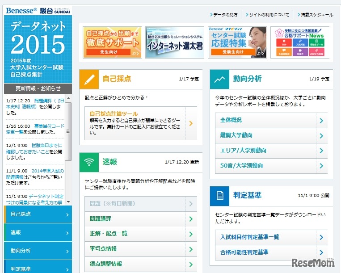
Task: Click chevron on 合格可能性判定基準 row
Action: [321, 252]
